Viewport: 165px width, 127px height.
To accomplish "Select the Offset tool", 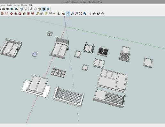I will tap(33, 14).
